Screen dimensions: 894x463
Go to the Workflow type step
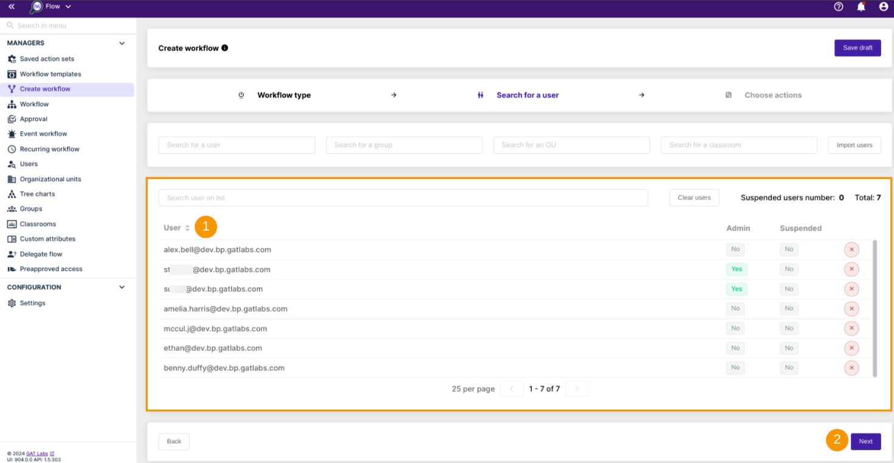(x=284, y=95)
